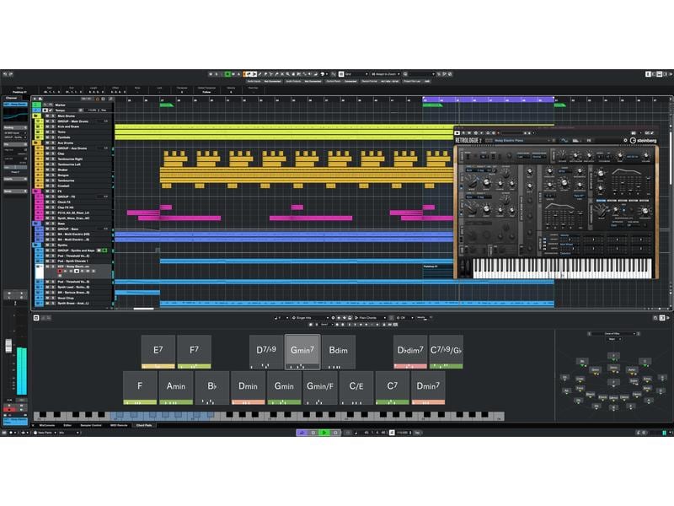The width and height of the screenshot is (674, 506).
Task: Mute the Cymbals track
Action: (x=48, y=137)
